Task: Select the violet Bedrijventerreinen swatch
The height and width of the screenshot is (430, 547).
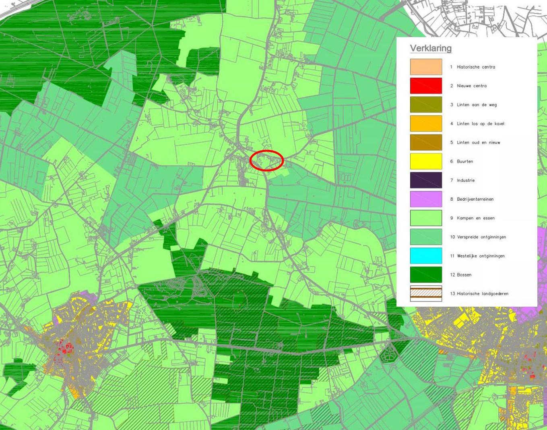Action: tap(426, 199)
